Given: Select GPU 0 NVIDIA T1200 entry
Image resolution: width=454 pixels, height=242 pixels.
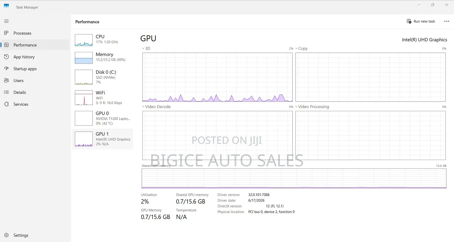Looking at the screenshot, I should 102,118.
